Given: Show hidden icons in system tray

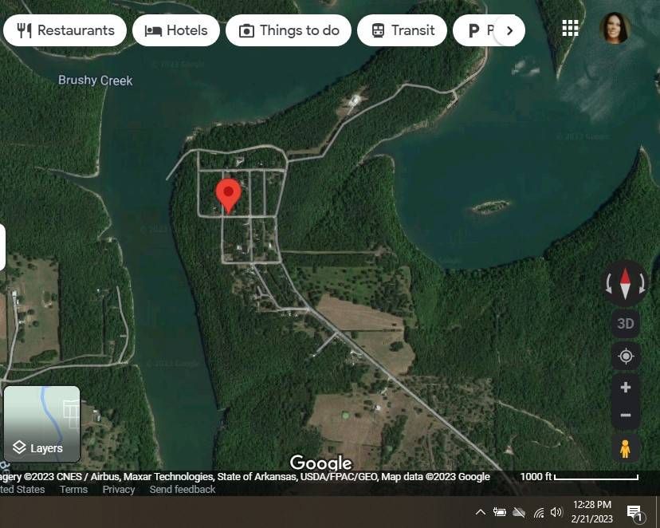Looking at the screenshot, I should pos(481,512).
